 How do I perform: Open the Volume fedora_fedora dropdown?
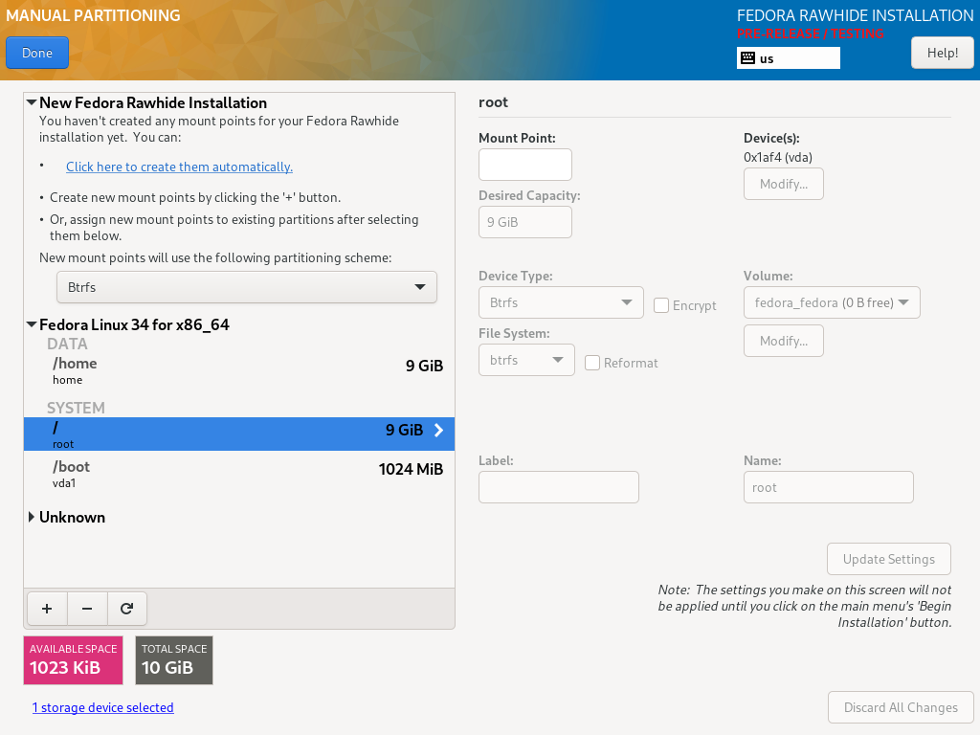[832, 302]
